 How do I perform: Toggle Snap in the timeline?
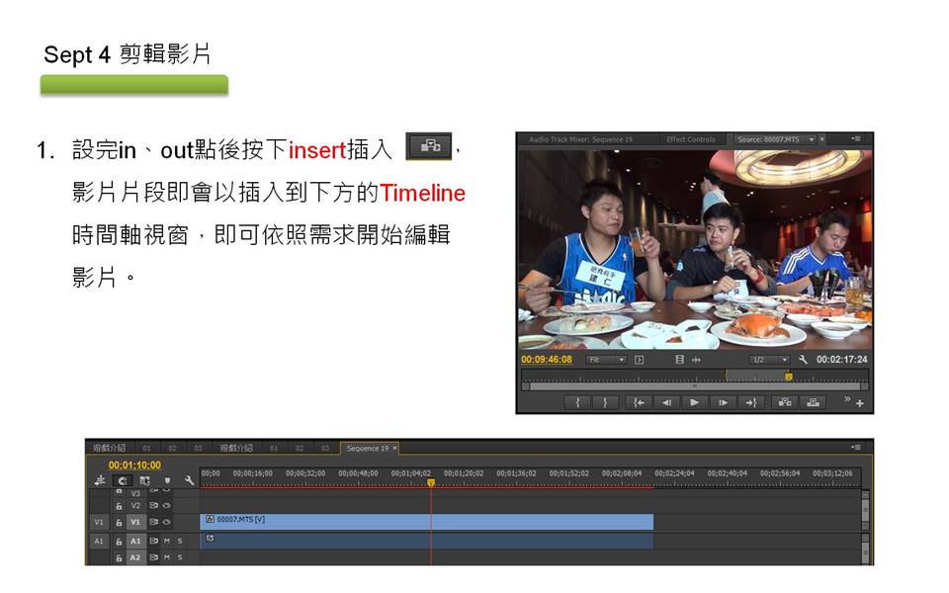(x=124, y=480)
